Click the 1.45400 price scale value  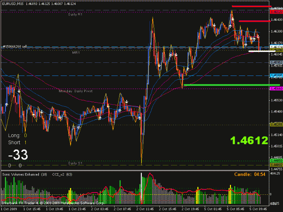(277, 112)
